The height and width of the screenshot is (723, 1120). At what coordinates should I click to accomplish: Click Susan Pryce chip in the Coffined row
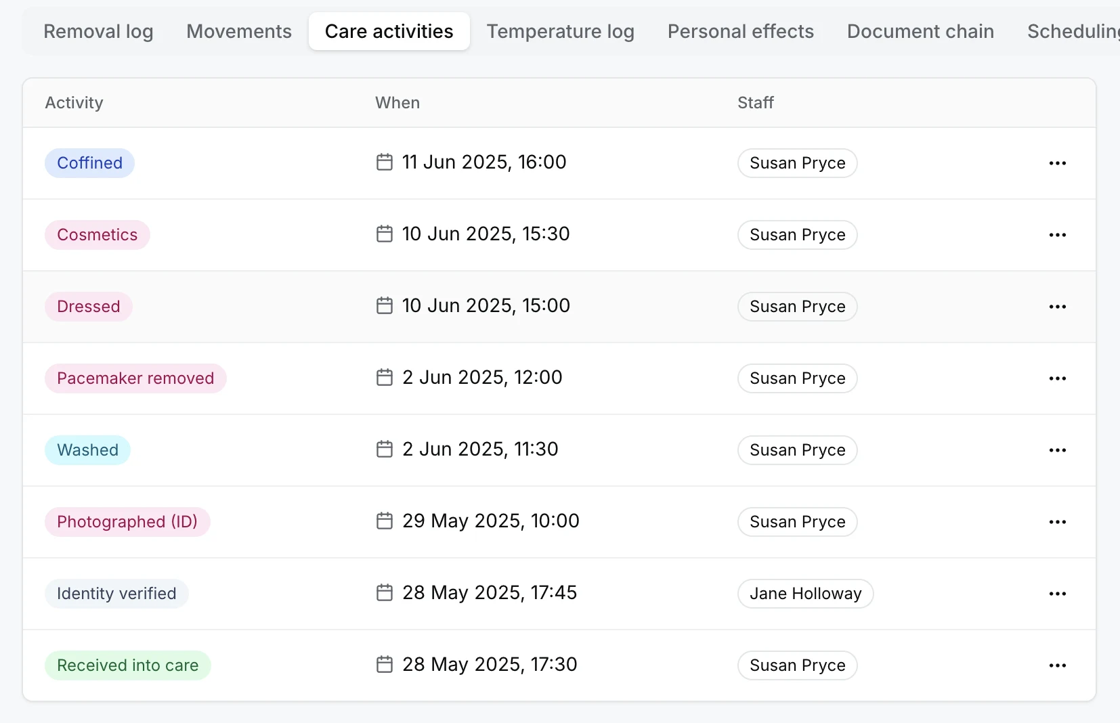(x=798, y=163)
